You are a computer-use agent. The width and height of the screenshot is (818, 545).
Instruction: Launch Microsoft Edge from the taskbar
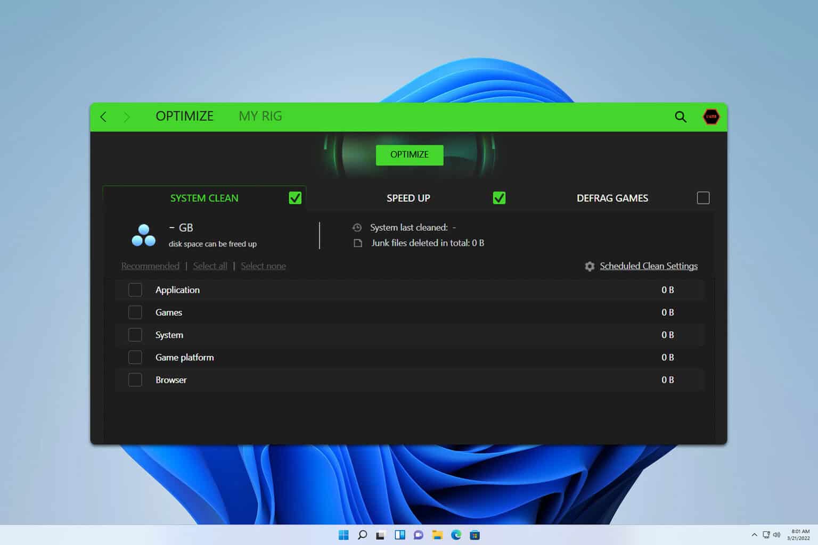456,535
